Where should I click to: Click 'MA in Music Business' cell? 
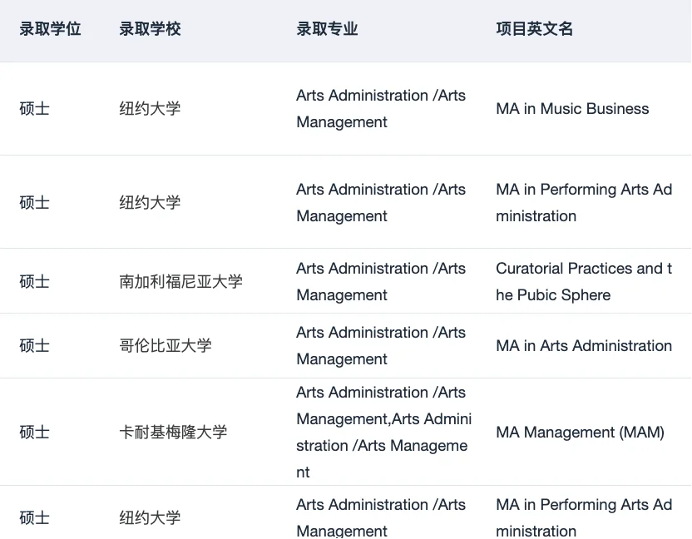click(572, 109)
